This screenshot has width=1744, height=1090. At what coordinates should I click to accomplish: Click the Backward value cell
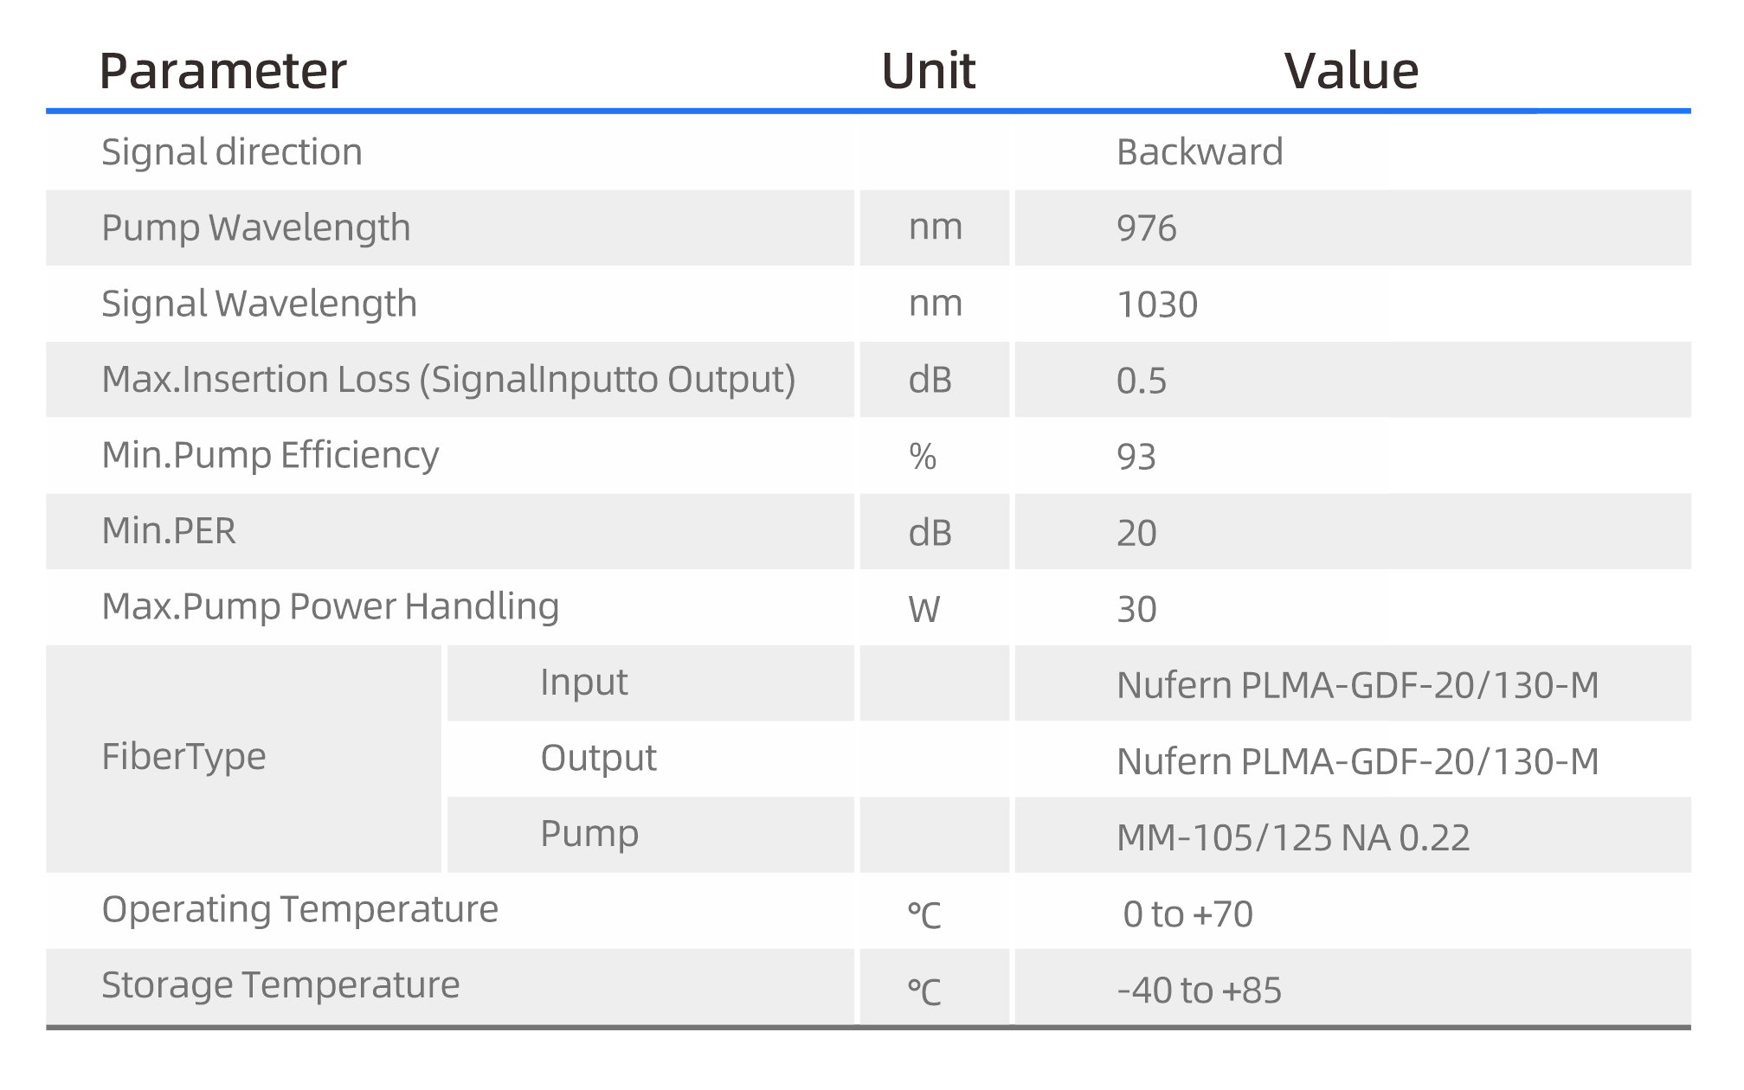(x=1200, y=152)
